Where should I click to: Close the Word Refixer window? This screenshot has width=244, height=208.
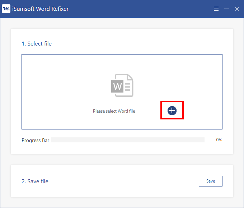pyautogui.click(x=237, y=9)
